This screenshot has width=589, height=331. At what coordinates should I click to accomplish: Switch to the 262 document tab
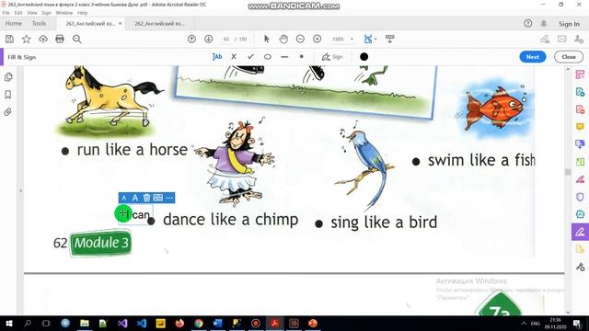click(x=159, y=23)
